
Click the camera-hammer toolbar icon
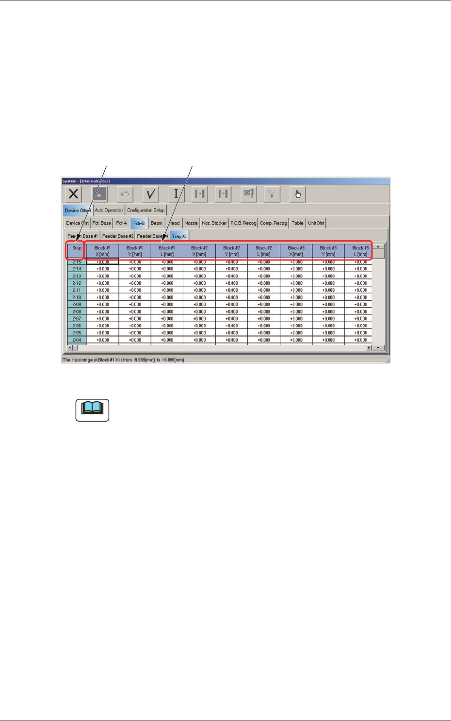pos(249,194)
